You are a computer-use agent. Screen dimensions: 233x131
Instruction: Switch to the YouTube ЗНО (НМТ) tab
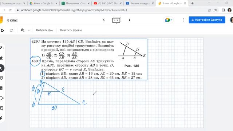click(x=108, y=3)
